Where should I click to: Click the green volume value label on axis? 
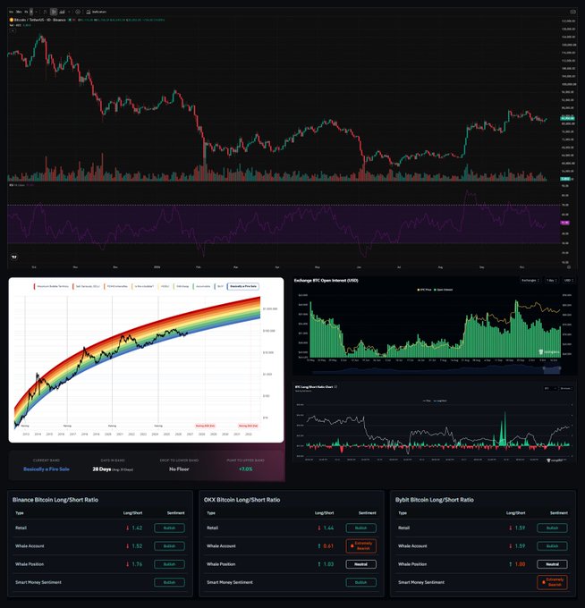click(565, 179)
